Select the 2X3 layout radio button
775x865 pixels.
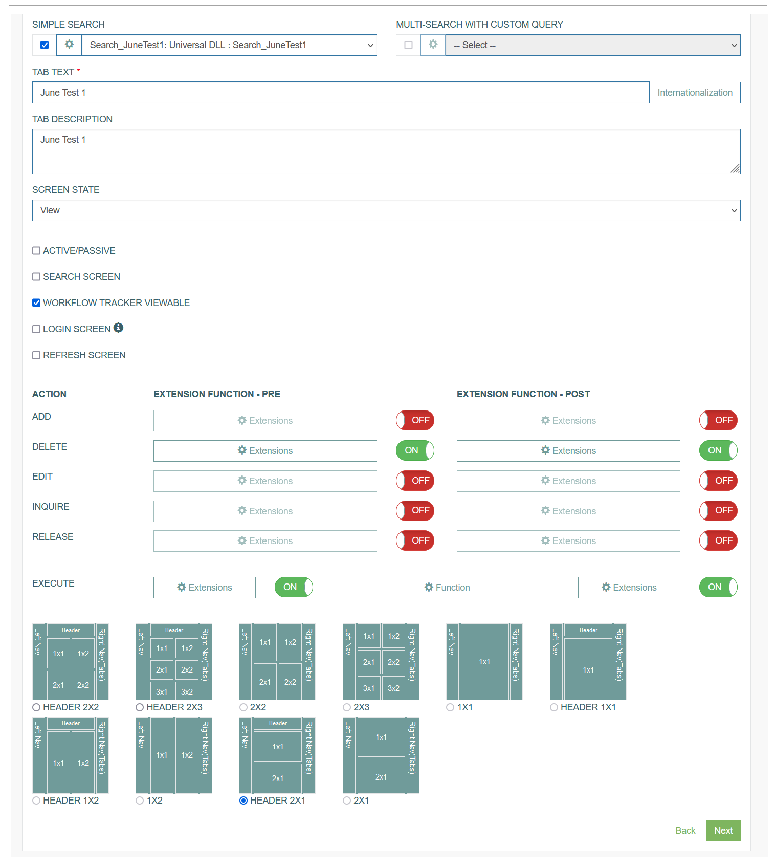[x=347, y=707]
